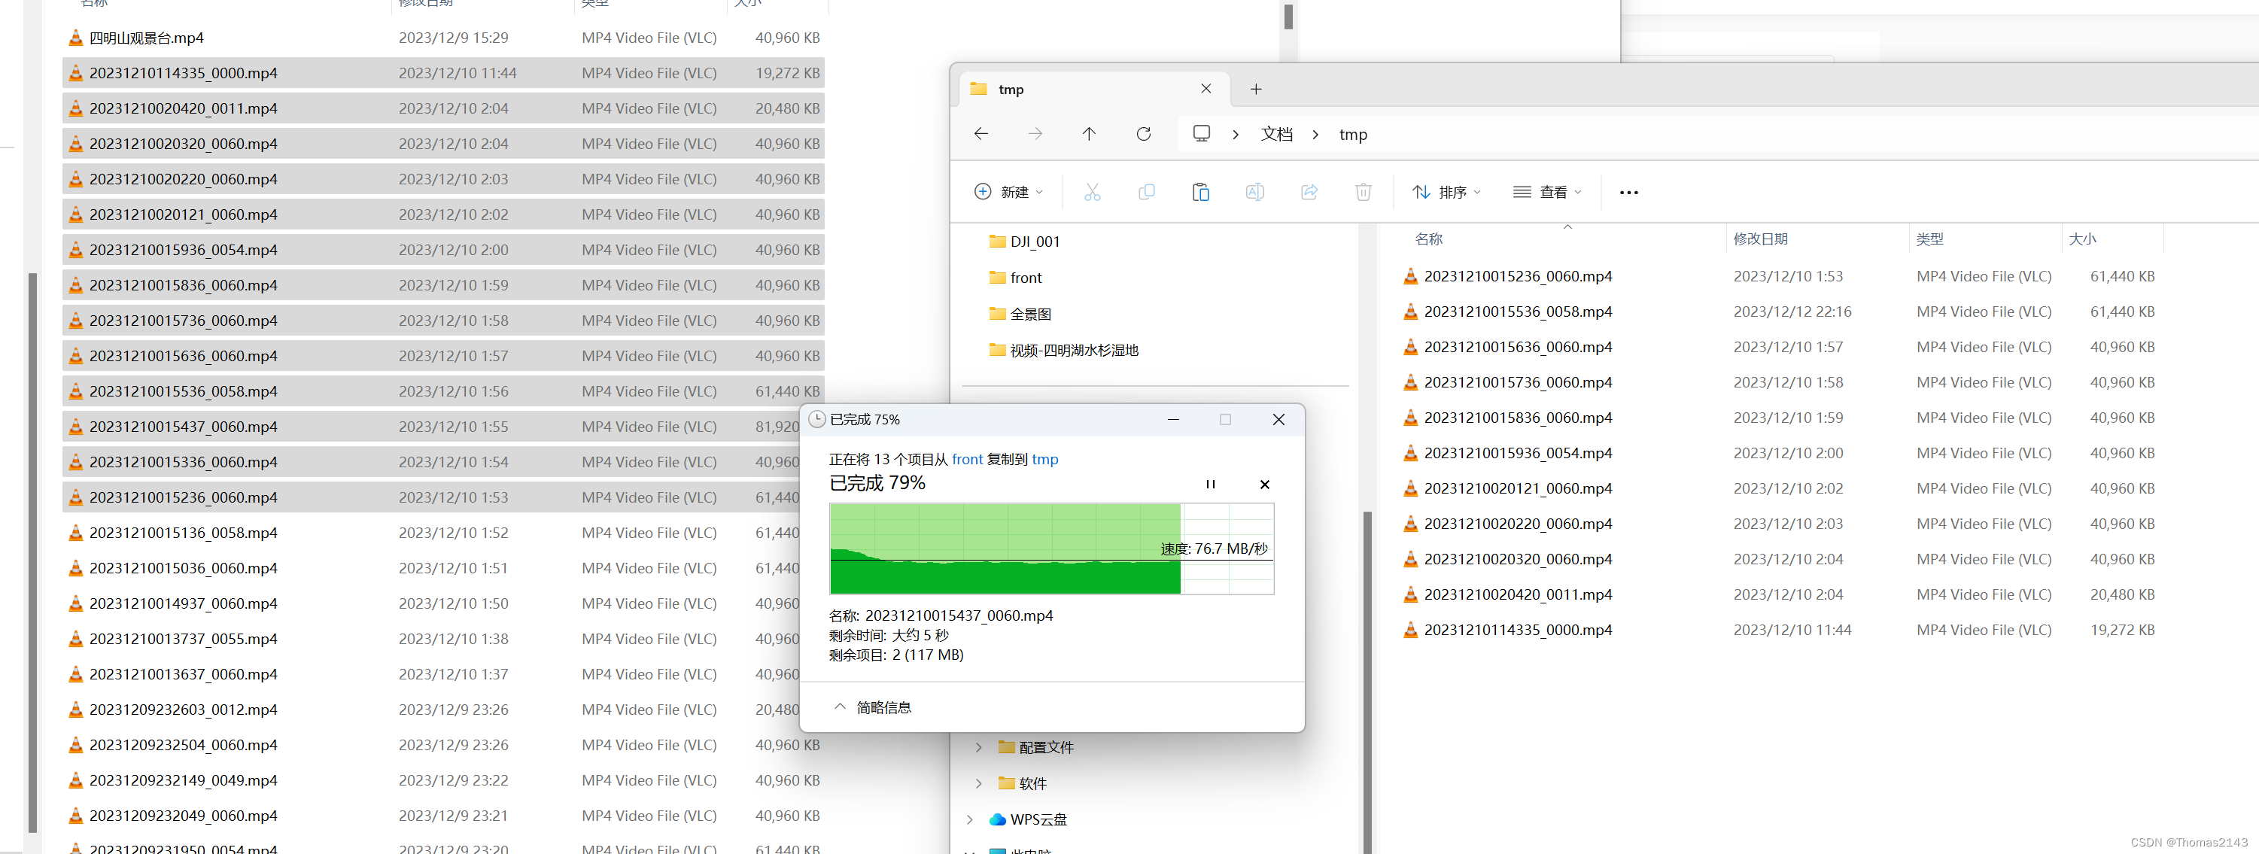Screen dimensions: 2259x854
Task: Click the Rename icon in toolbar
Action: [1255, 192]
